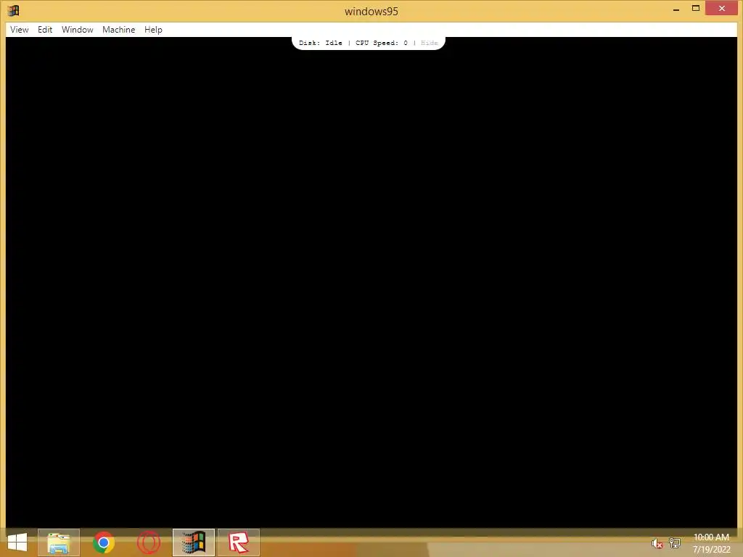Launch Google Chrome from the taskbar
The width and height of the screenshot is (743, 557).
(103, 542)
